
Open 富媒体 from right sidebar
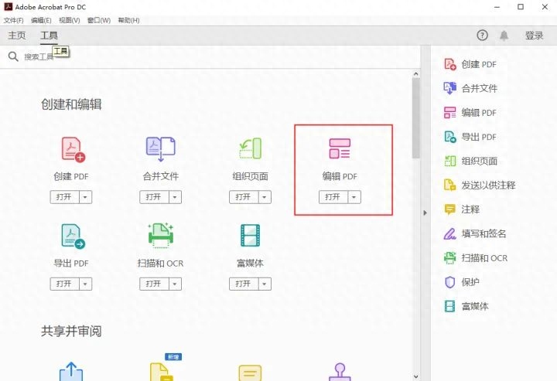(466, 306)
